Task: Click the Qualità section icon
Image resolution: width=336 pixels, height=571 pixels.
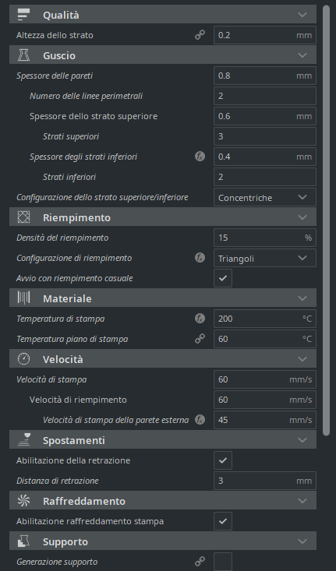Action: pos(23,15)
